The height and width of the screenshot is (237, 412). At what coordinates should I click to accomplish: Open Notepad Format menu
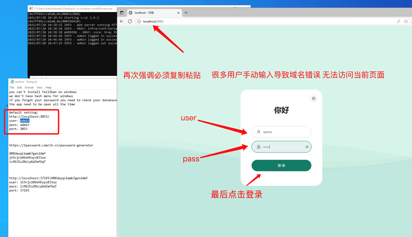tap(29, 88)
